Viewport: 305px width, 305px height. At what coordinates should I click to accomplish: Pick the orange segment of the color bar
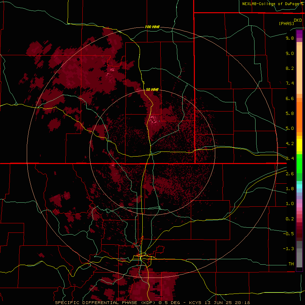(299, 117)
